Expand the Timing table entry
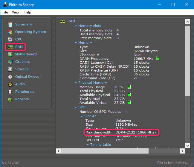The image size is (194, 167). tap(88, 145)
